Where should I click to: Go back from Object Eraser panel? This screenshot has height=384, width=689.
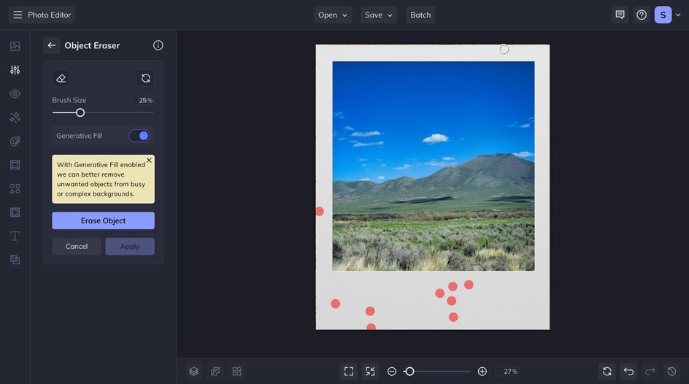[51, 45]
